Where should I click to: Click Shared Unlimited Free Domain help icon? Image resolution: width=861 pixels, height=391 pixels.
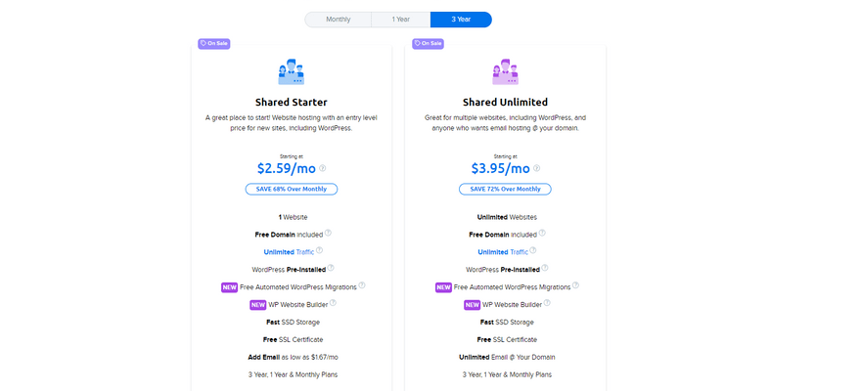[542, 233]
